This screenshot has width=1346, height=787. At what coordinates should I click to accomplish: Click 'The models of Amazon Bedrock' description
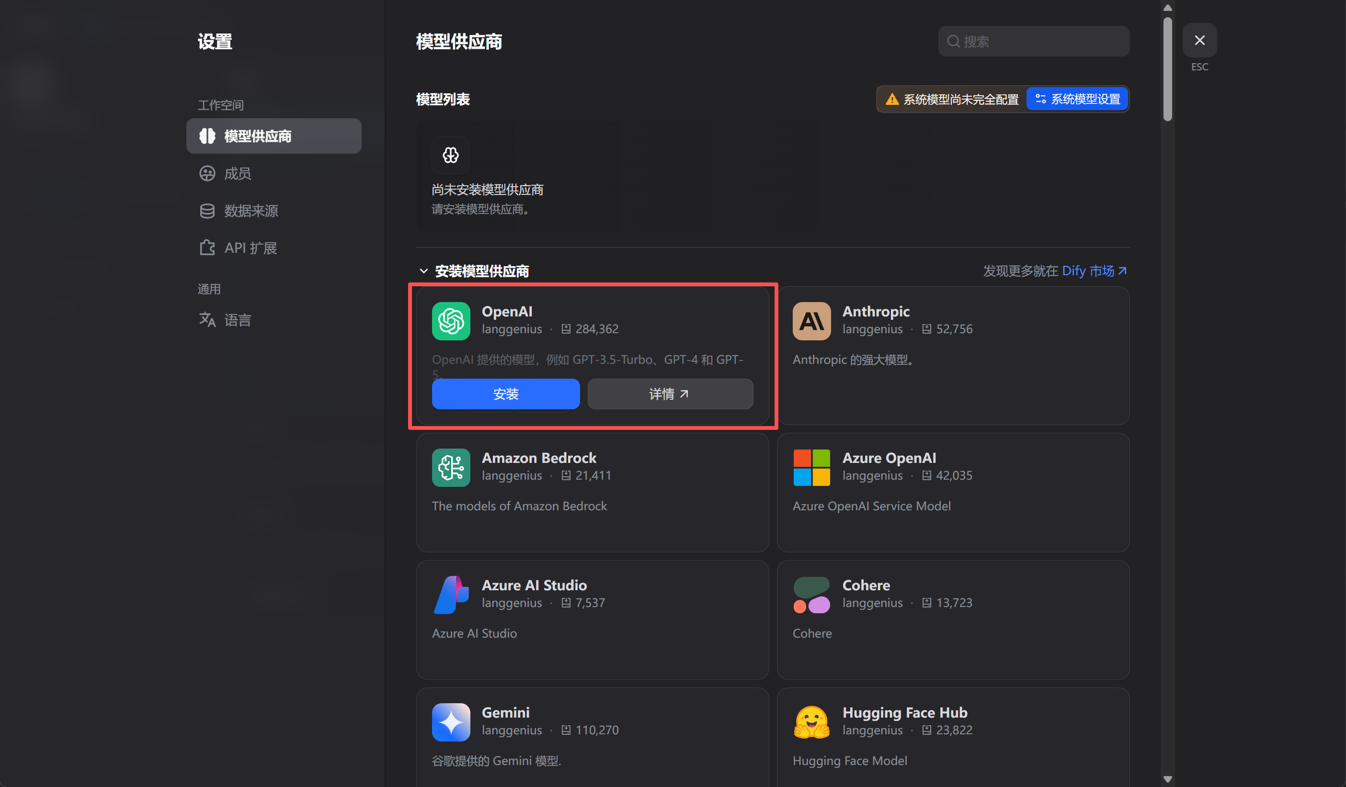pyautogui.click(x=519, y=506)
